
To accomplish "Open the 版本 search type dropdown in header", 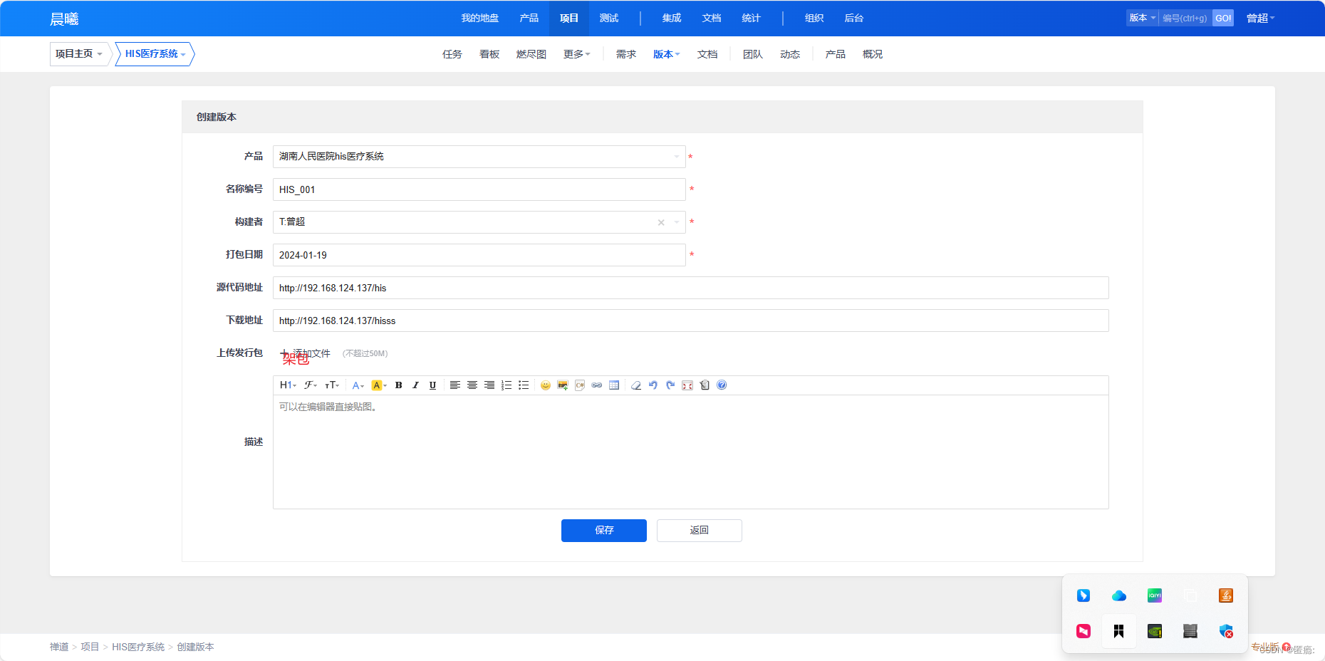I will 1143,18.
